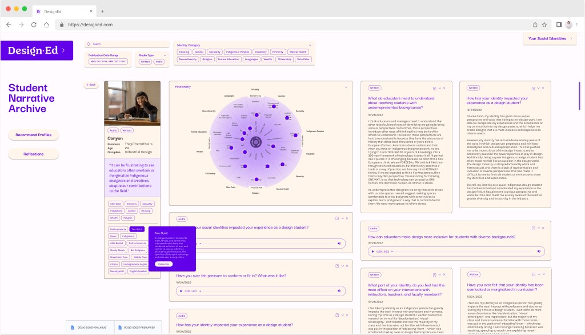Expand the Media Type dropdown chevron
Image resolution: width=585 pixels, height=335 pixels.
tap(165, 55)
